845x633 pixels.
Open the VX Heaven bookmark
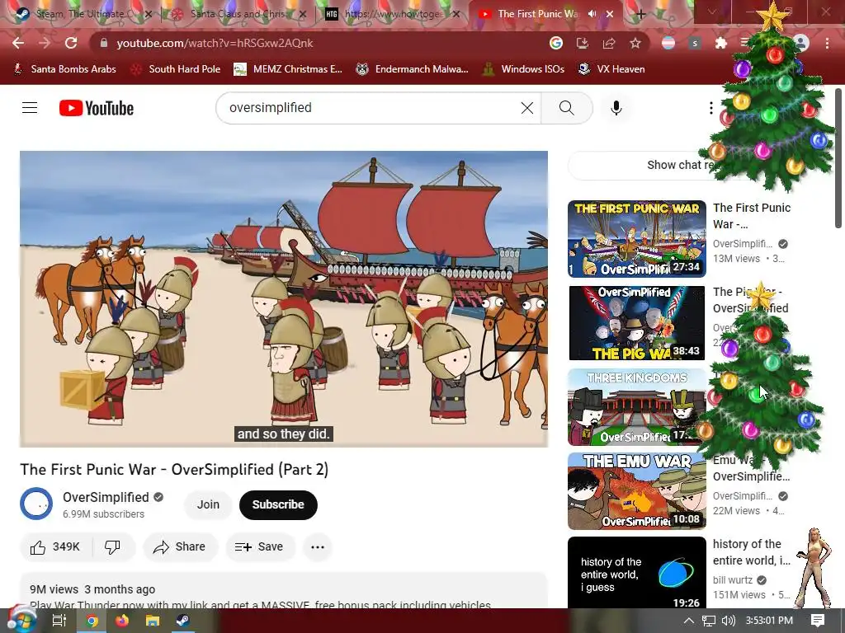coord(611,69)
